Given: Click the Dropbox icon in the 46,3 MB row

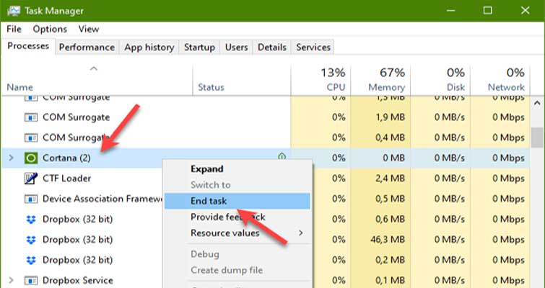Looking at the screenshot, I should pyautogui.click(x=31, y=240).
